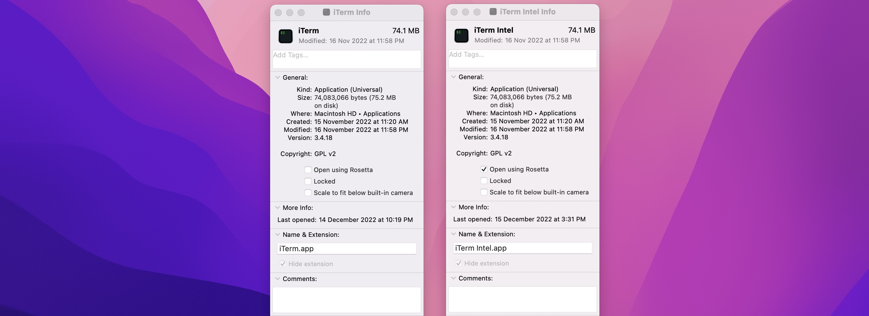Click the iTerm.app name field
This screenshot has height=316, width=869.
[347, 249]
